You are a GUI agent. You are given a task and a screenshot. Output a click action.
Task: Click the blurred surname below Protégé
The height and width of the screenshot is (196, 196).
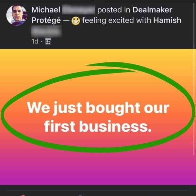[46, 31]
